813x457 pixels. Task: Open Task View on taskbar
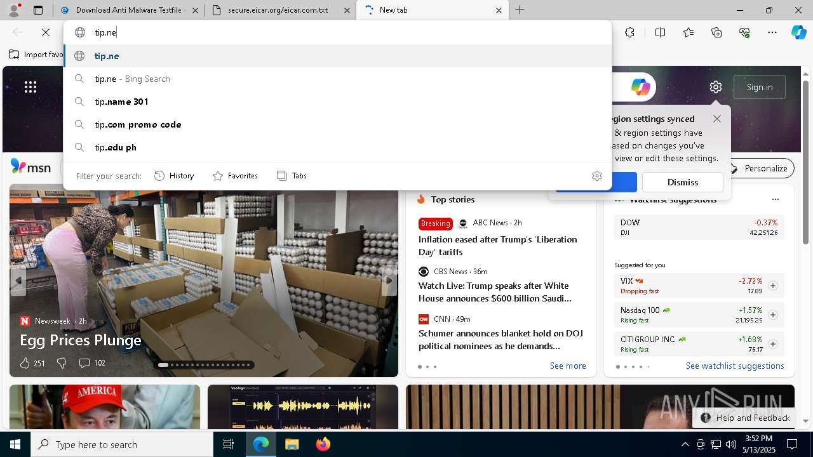229,444
